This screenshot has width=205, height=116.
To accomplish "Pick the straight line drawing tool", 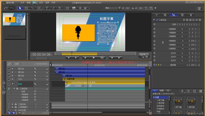I will point(33,8).
